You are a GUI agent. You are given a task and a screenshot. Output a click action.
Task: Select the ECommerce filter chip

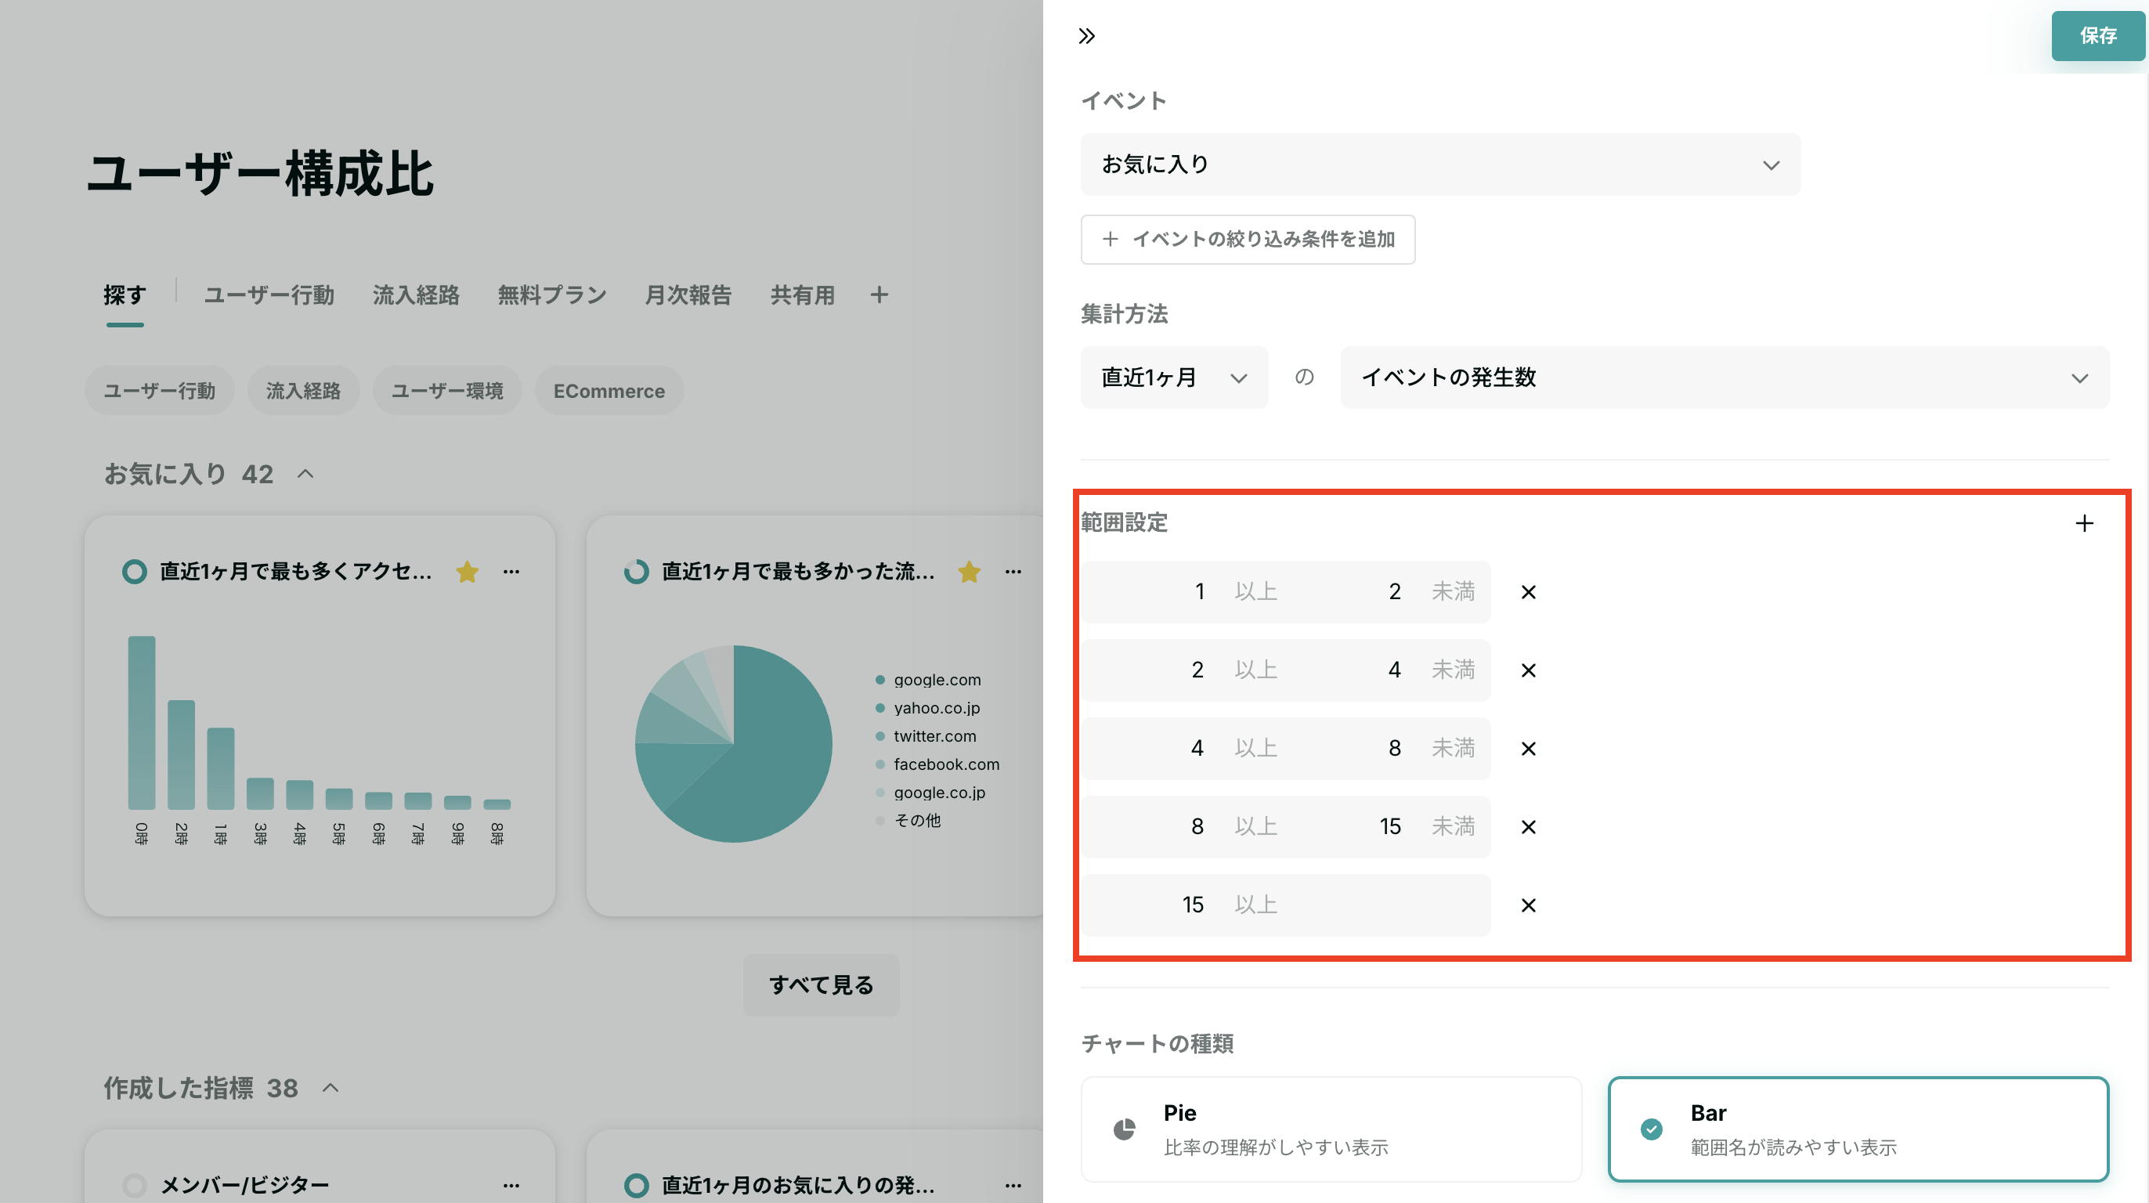[609, 391]
